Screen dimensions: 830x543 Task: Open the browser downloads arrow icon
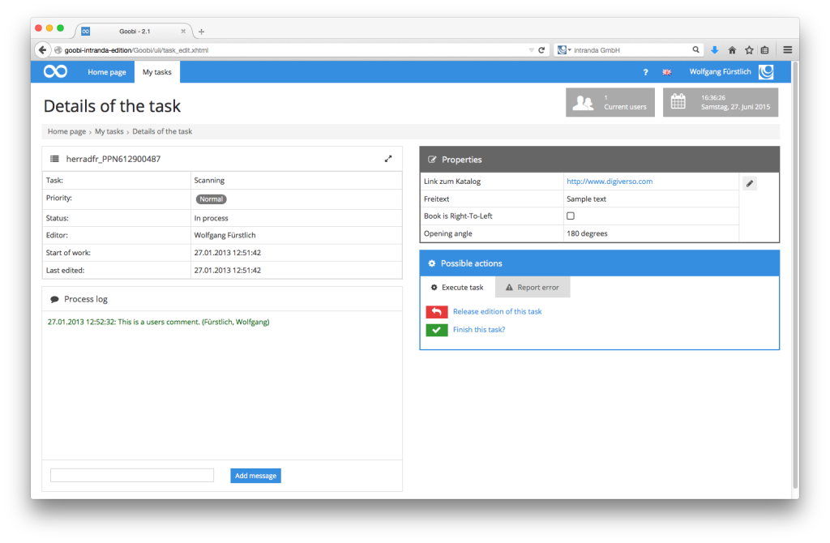click(x=714, y=50)
